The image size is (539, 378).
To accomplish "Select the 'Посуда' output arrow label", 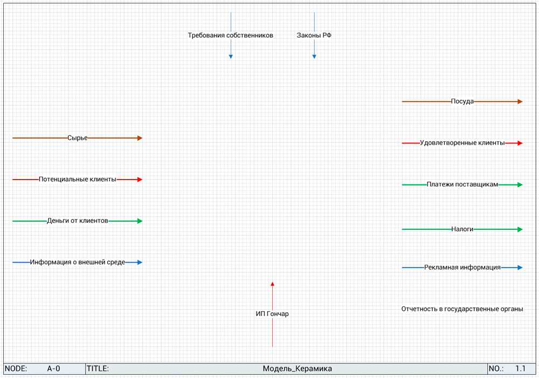I will [462, 101].
